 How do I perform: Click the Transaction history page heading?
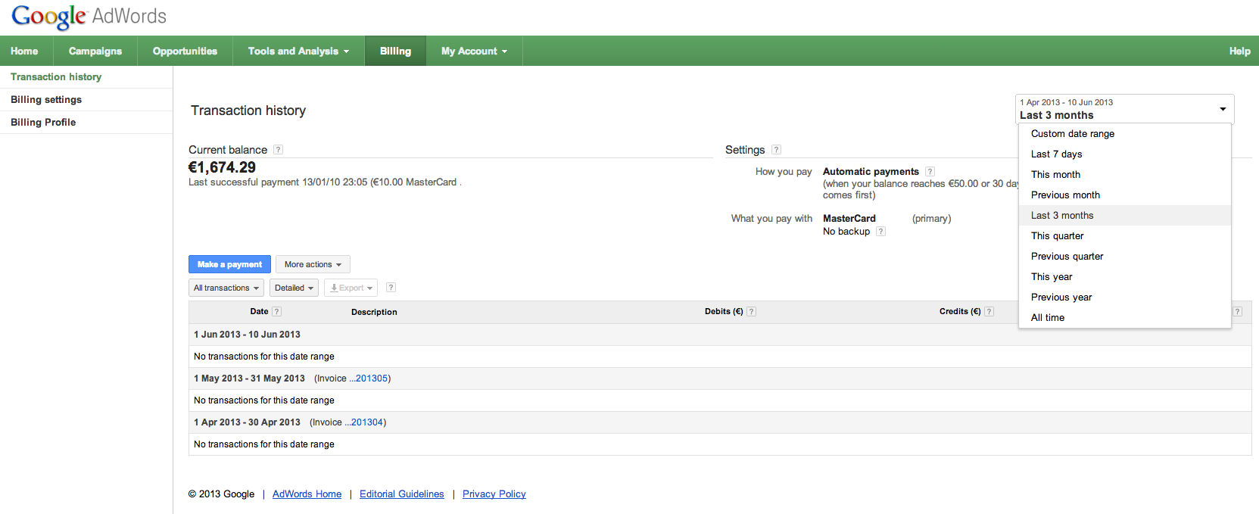point(248,111)
